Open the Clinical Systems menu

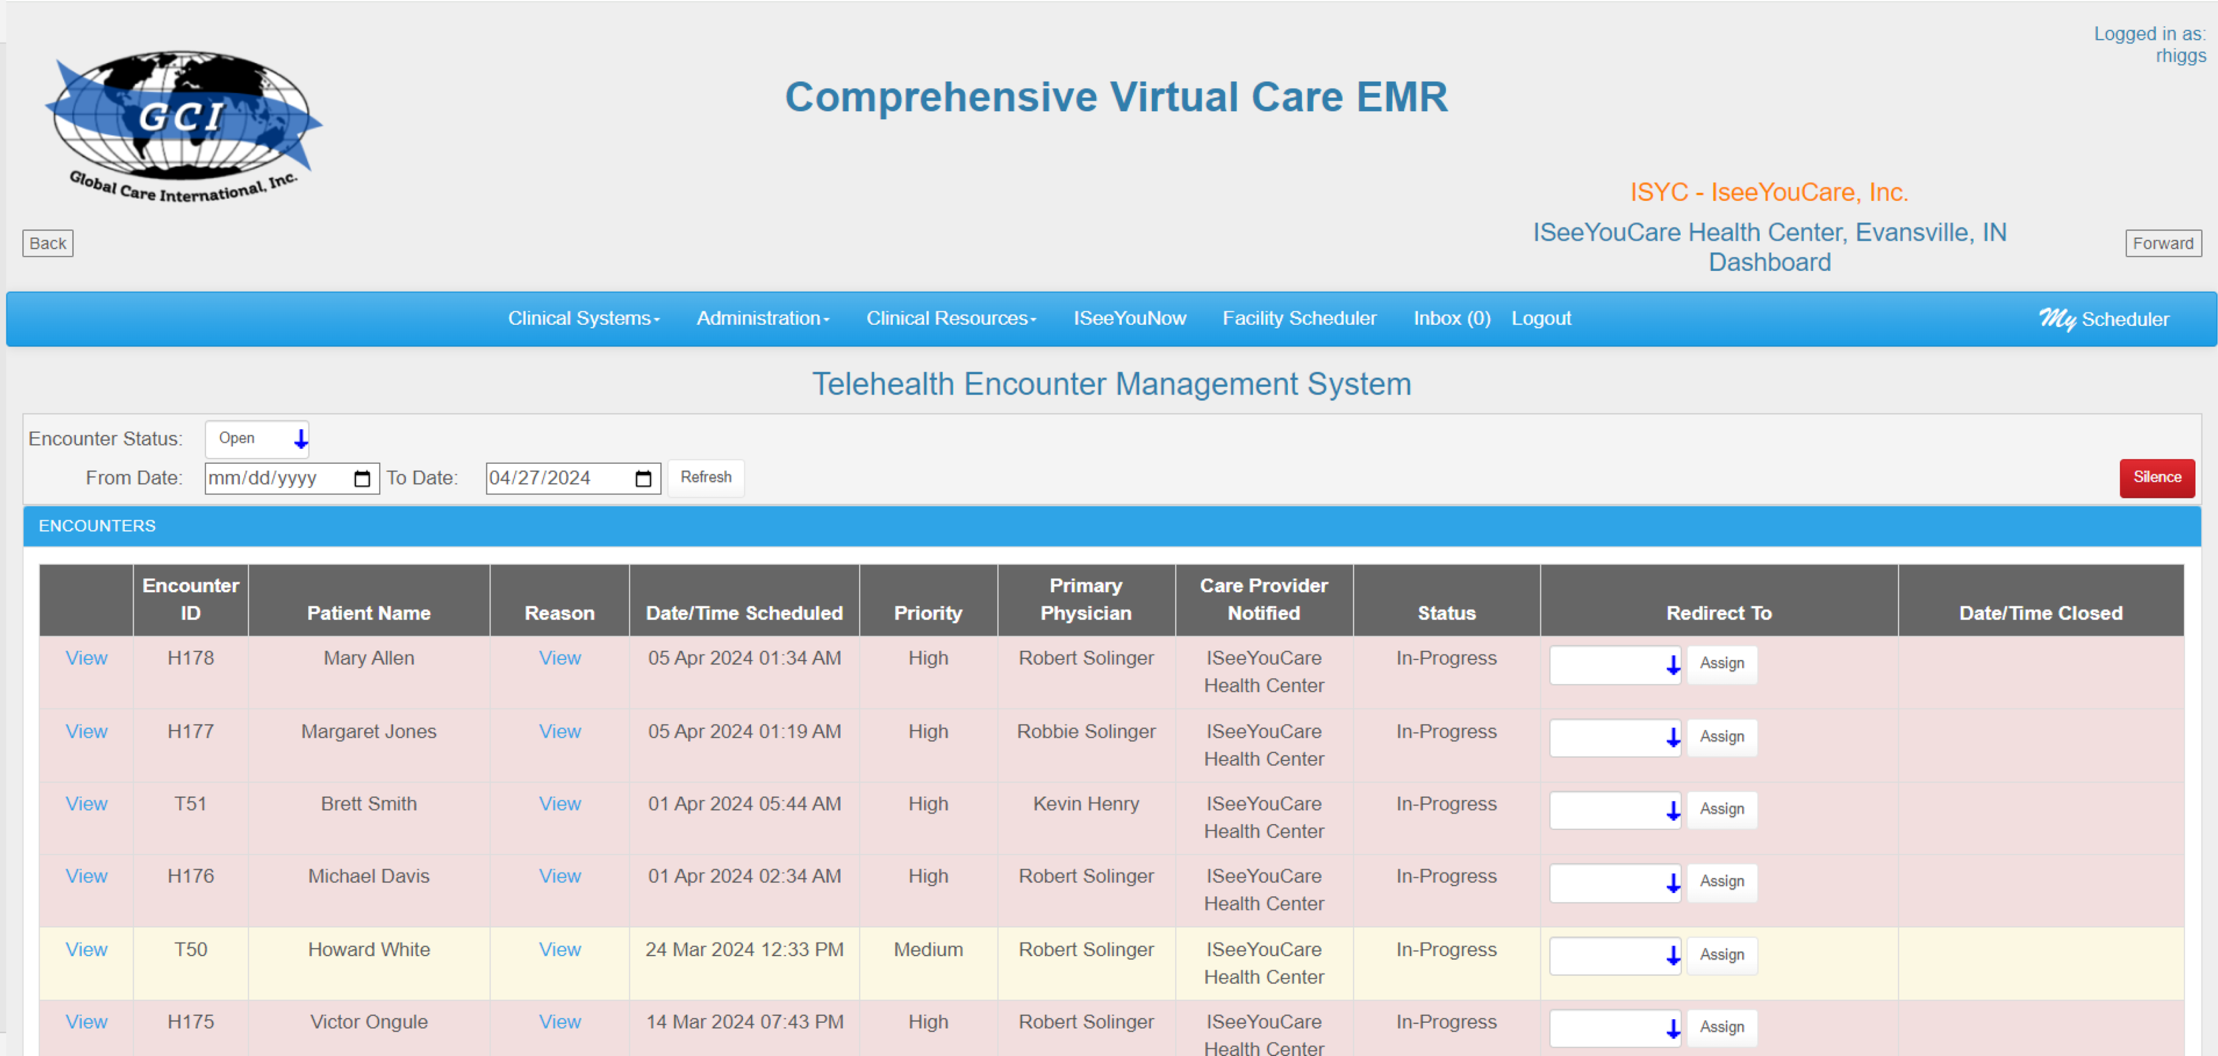click(584, 319)
